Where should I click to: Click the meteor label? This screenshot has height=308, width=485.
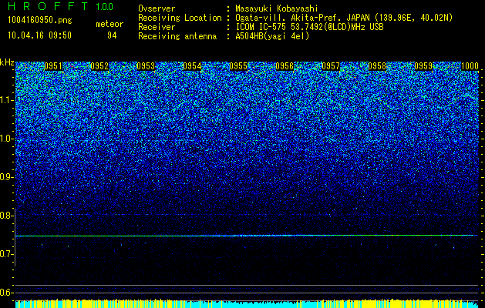[109, 24]
